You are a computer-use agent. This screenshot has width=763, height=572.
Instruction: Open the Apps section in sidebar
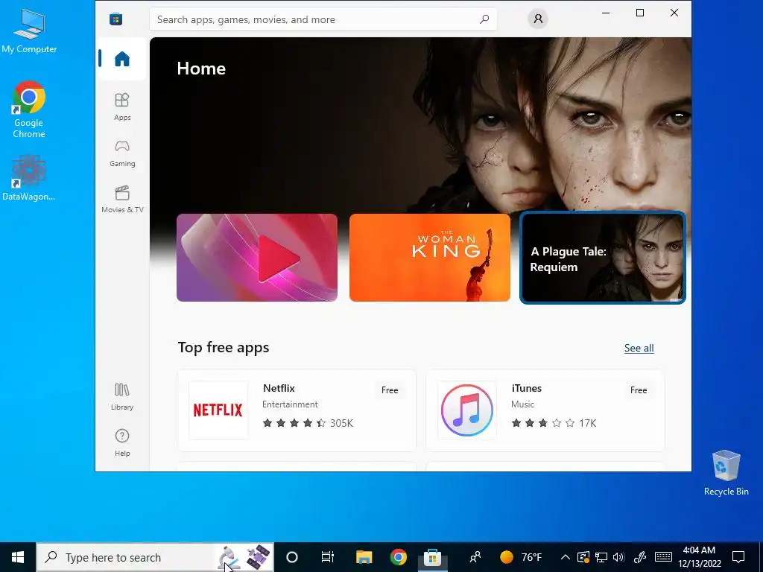click(122, 107)
